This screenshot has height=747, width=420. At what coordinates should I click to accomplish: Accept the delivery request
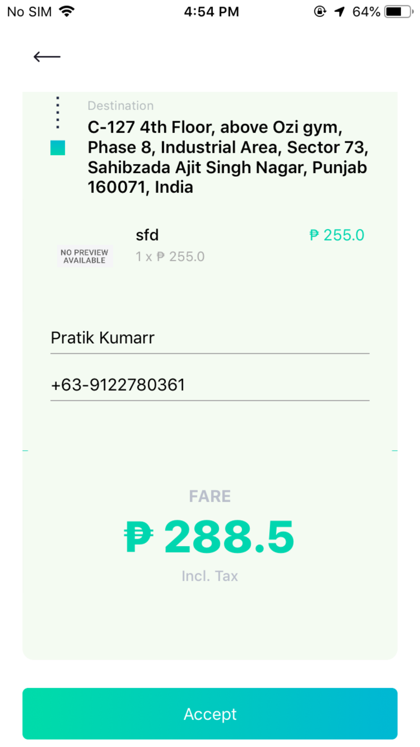[210, 713]
